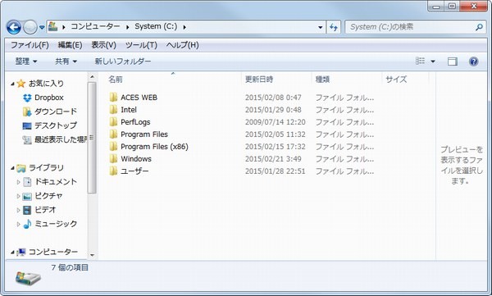Click the お気に入り star icon
This screenshot has width=492, height=296.
[21, 83]
